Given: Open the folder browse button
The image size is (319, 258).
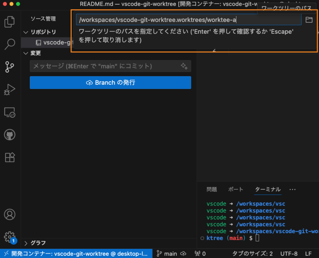Looking at the screenshot, I should pyautogui.click(x=309, y=19).
